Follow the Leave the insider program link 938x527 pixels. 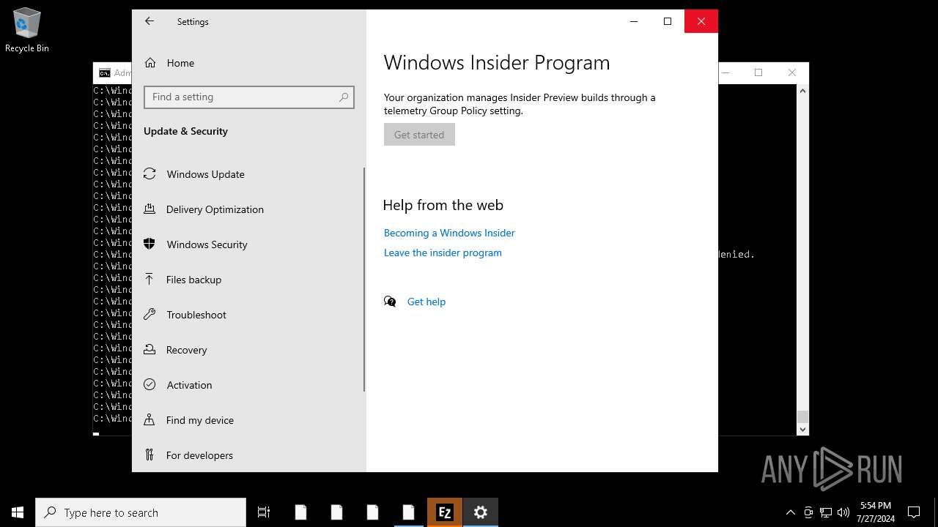tap(443, 253)
